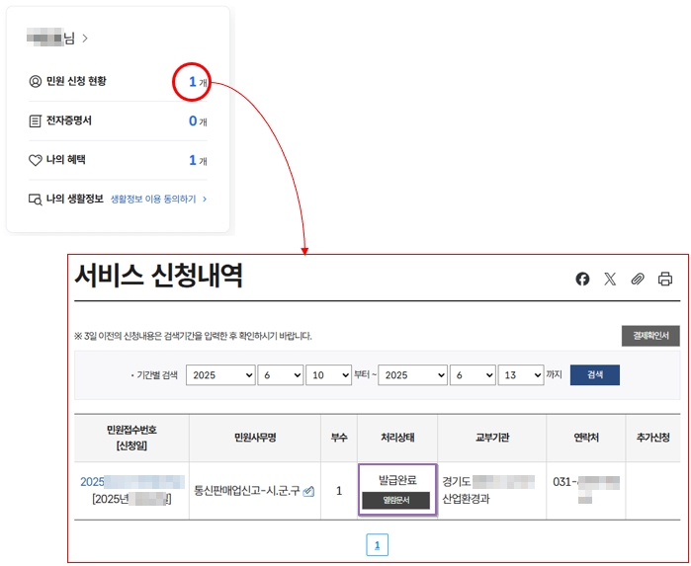
Task: Click the document icon beside 전자증명서
Action: pyautogui.click(x=36, y=121)
